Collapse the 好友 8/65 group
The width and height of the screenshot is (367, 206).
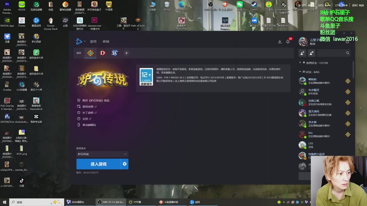(309, 72)
